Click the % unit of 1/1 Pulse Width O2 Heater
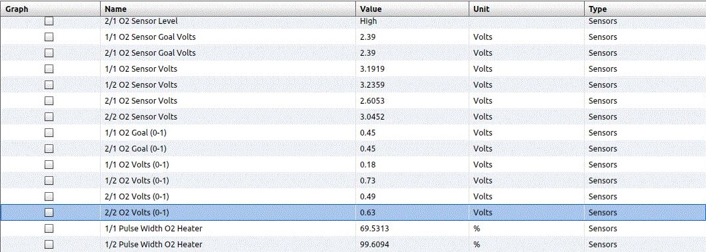This screenshot has height=252, width=706. (x=477, y=228)
